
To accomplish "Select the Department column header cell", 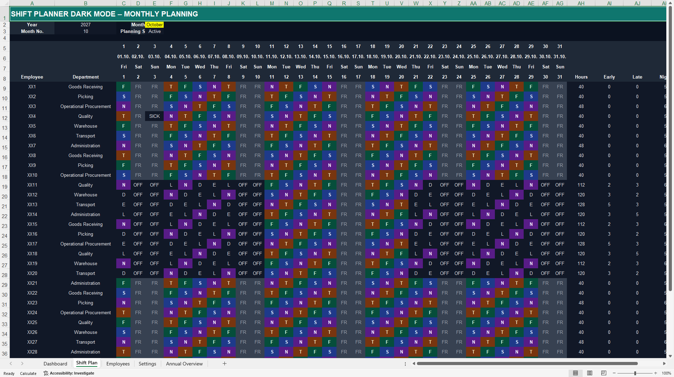I will (x=85, y=77).
